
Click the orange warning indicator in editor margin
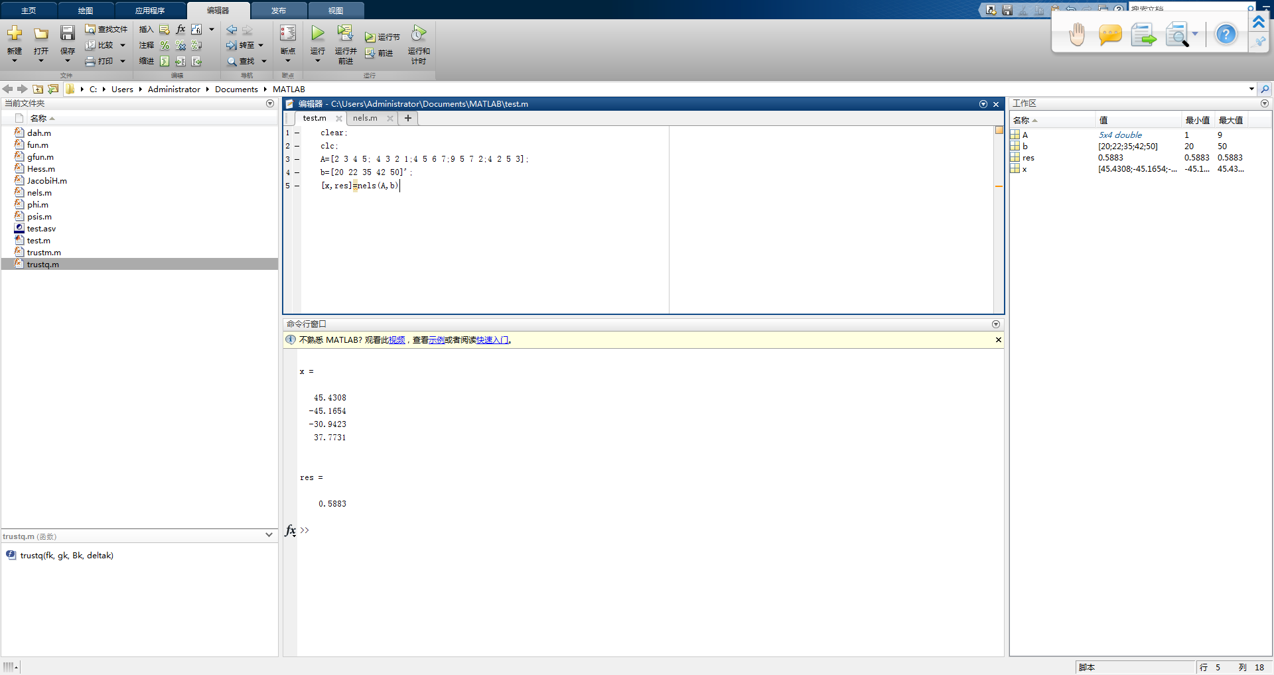(999, 130)
